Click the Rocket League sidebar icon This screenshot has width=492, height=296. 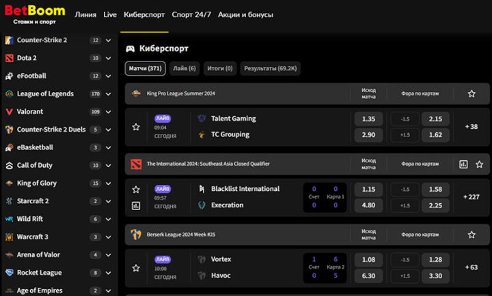coord(10,273)
